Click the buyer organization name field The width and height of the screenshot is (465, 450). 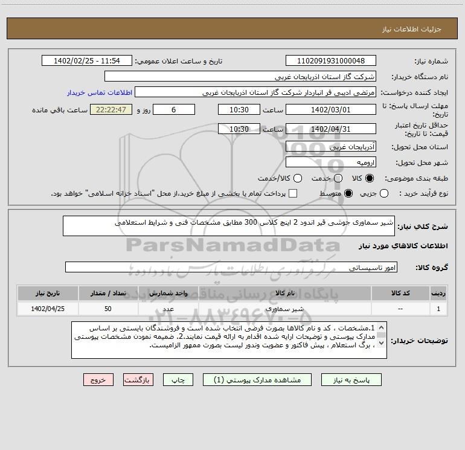(240, 76)
